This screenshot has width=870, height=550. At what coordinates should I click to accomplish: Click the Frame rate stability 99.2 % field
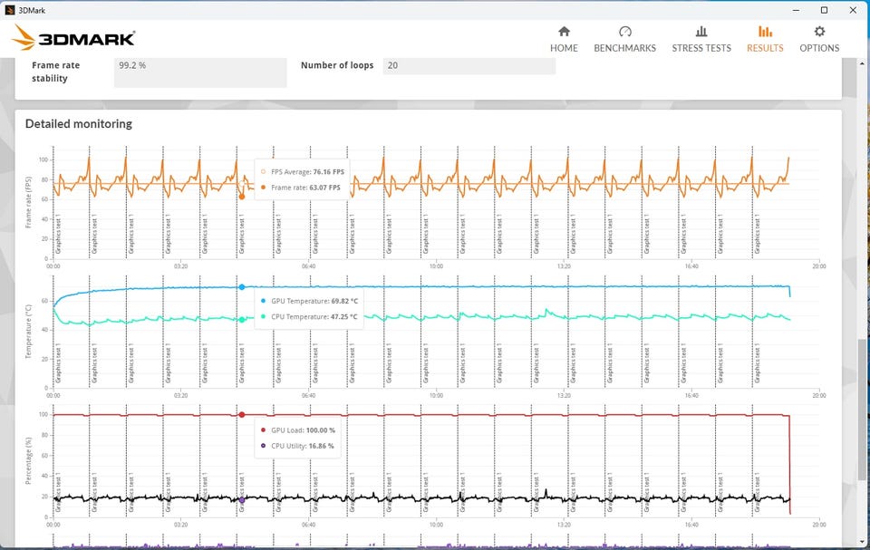click(200, 72)
